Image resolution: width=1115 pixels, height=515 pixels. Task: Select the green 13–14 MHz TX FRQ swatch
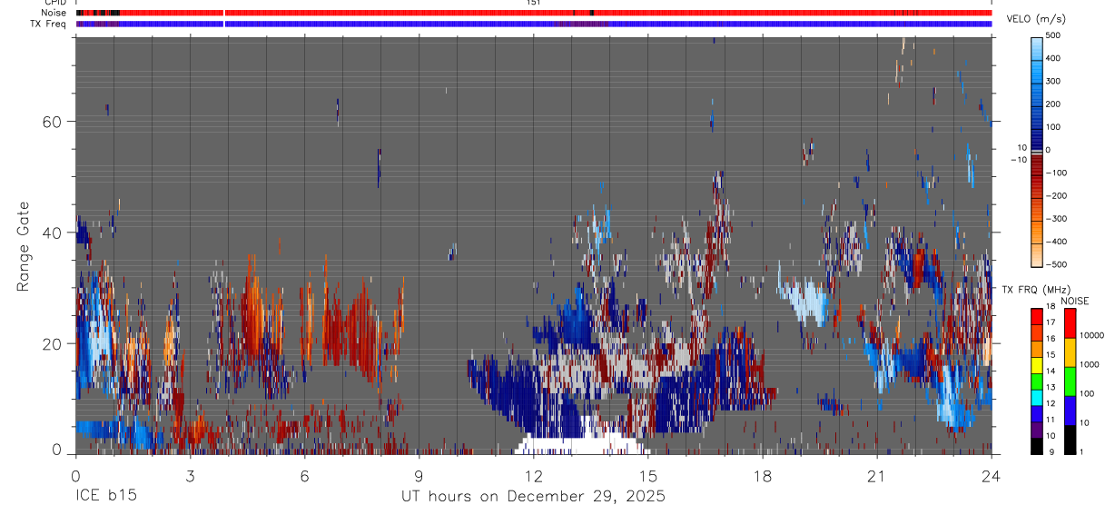pyautogui.click(x=1037, y=381)
